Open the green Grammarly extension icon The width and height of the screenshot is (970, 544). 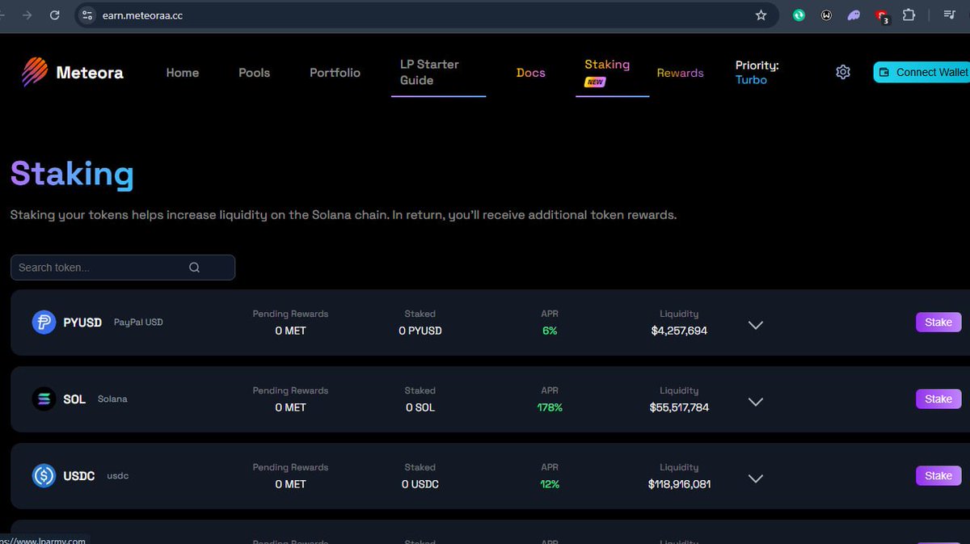click(799, 15)
